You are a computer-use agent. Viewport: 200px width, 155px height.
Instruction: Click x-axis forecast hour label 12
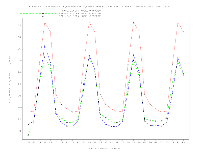pyautogui.click(x=51, y=142)
